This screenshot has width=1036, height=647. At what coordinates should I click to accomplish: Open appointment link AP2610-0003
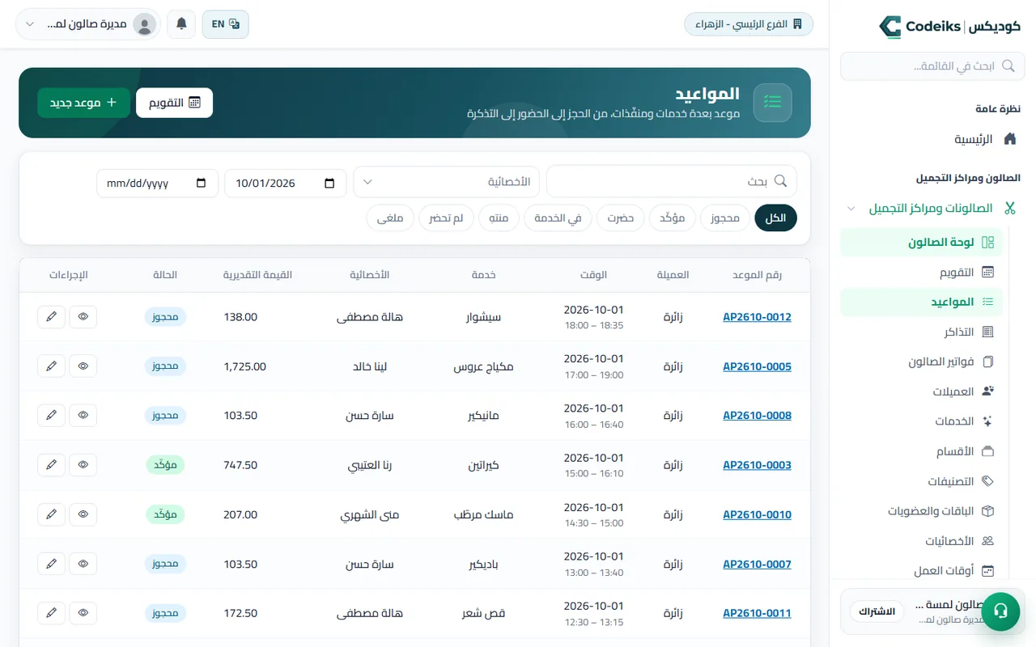click(x=757, y=465)
